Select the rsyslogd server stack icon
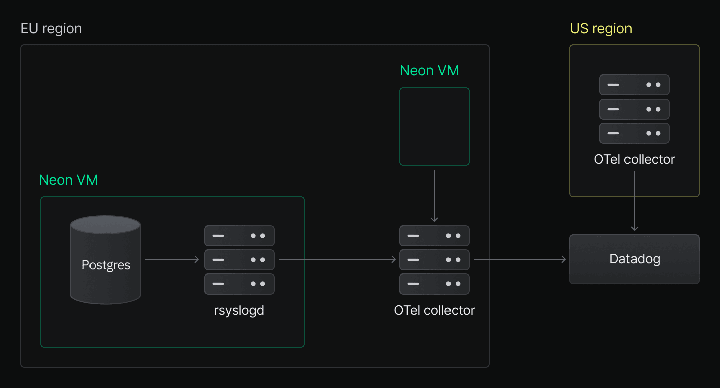 tap(239, 260)
